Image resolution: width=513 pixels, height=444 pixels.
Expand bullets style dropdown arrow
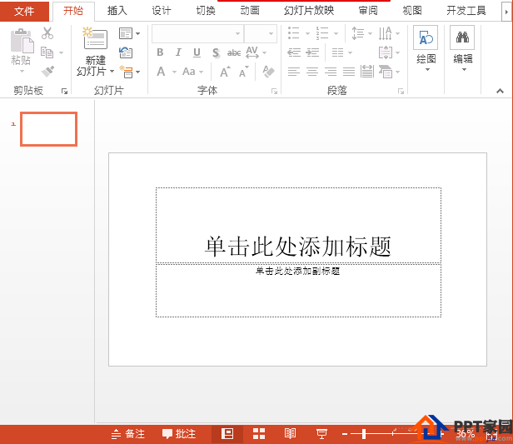pos(307,33)
